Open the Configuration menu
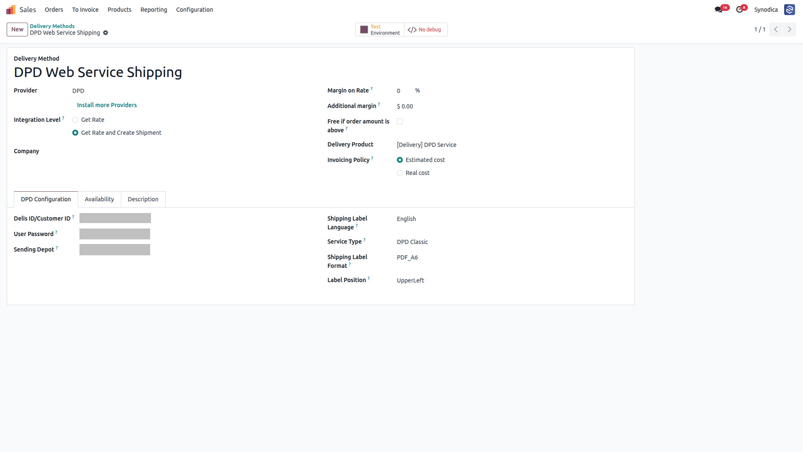Viewport: 803px width, 452px height. click(194, 10)
